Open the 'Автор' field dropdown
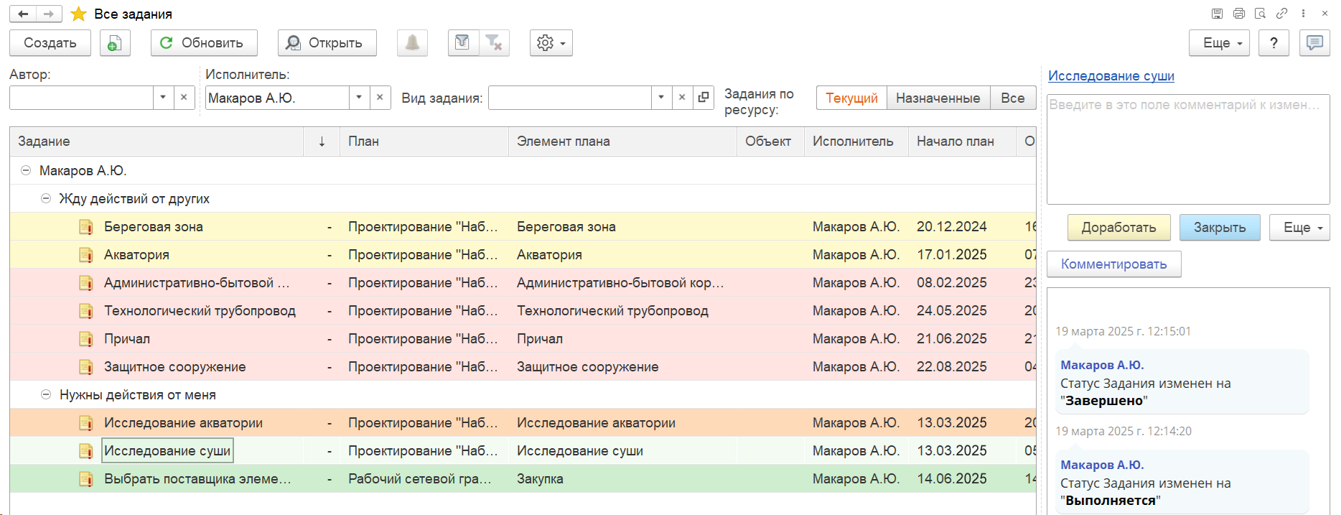This screenshot has width=1341, height=515. pyautogui.click(x=163, y=98)
